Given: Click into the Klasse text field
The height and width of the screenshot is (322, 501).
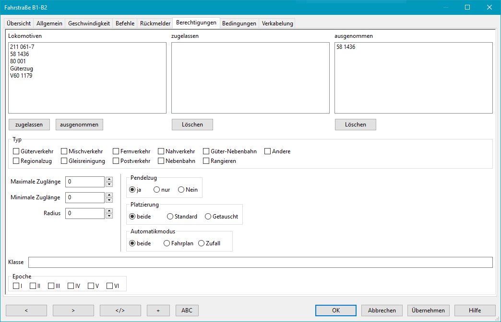Looking at the screenshot, I should (260, 262).
